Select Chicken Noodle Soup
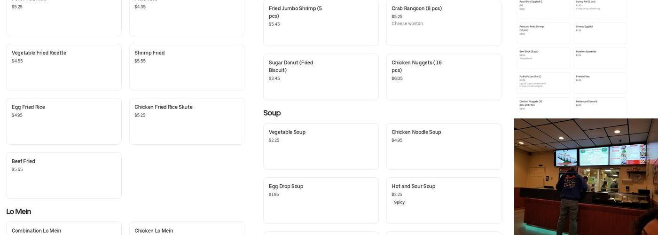Image resolution: width=658 pixels, height=235 pixels. 443,146
